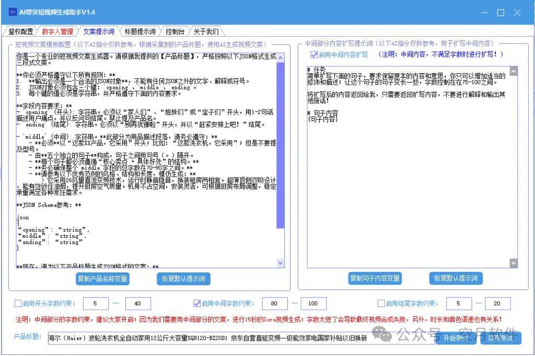Click the left prompt scrollbar up arrow
Image resolution: width=535 pixels, height=356 pixels.
[x=281, y=58]
